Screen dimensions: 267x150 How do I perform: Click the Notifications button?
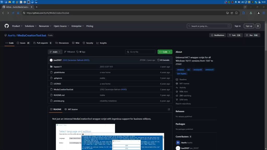(217, 35)
